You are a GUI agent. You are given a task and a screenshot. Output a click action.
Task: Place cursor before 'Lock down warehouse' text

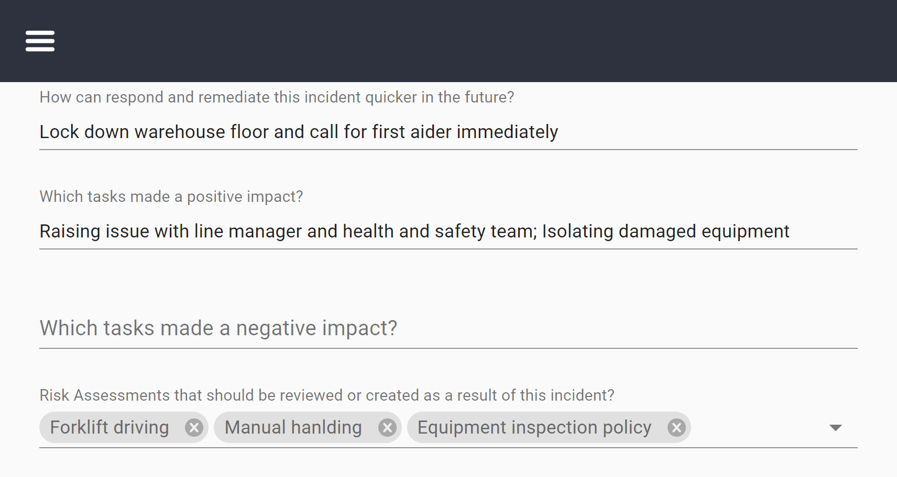pyautogui.click(x=40, y=132)
